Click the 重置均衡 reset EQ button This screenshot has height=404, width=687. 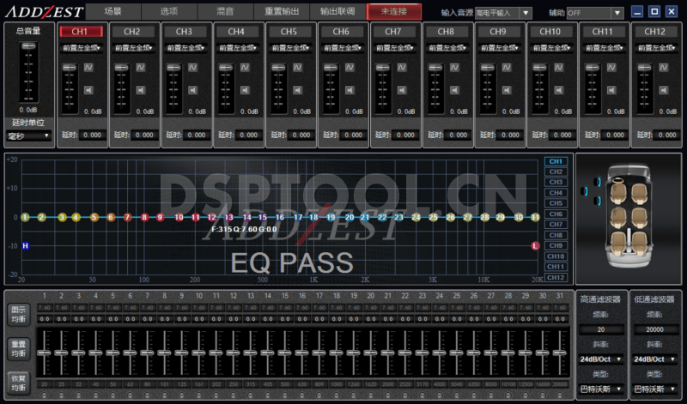pos(18,349)
